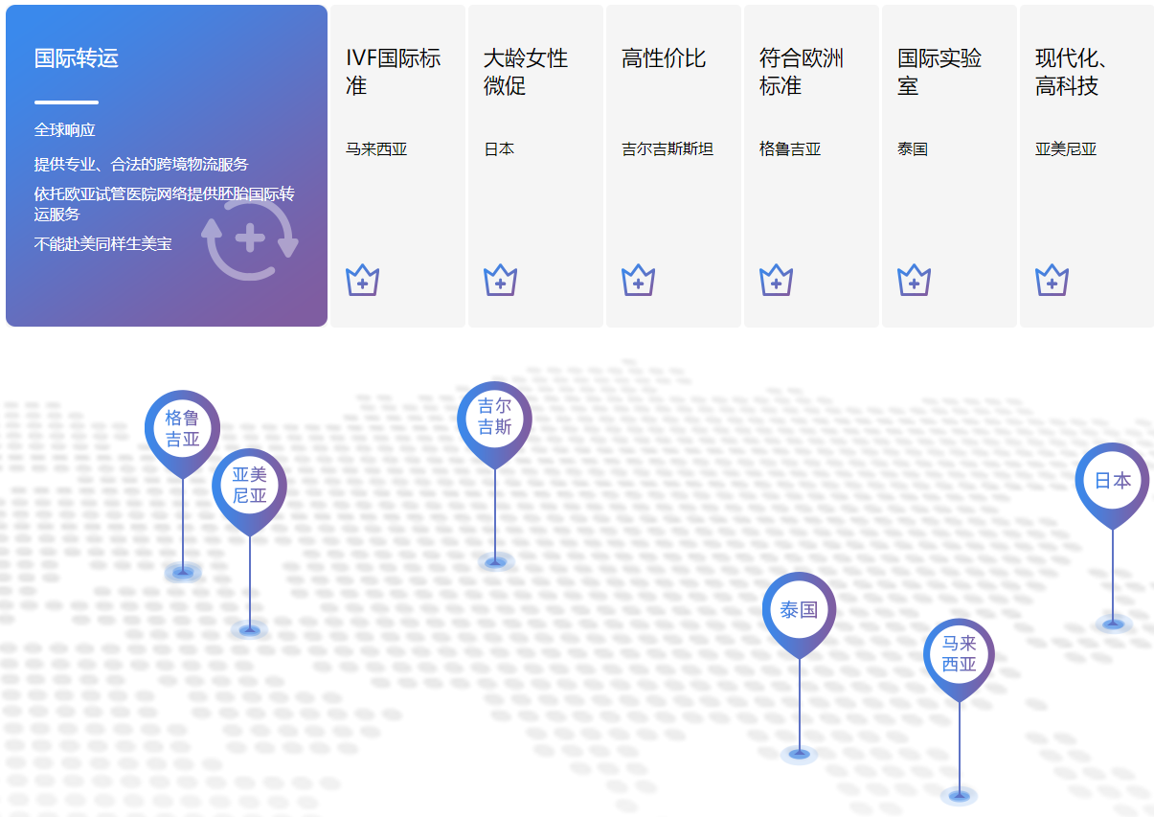Select the 马来西亚 pin on the map
The height and width of the screenshot is (817, 1154).
click(x=959, y=652)
